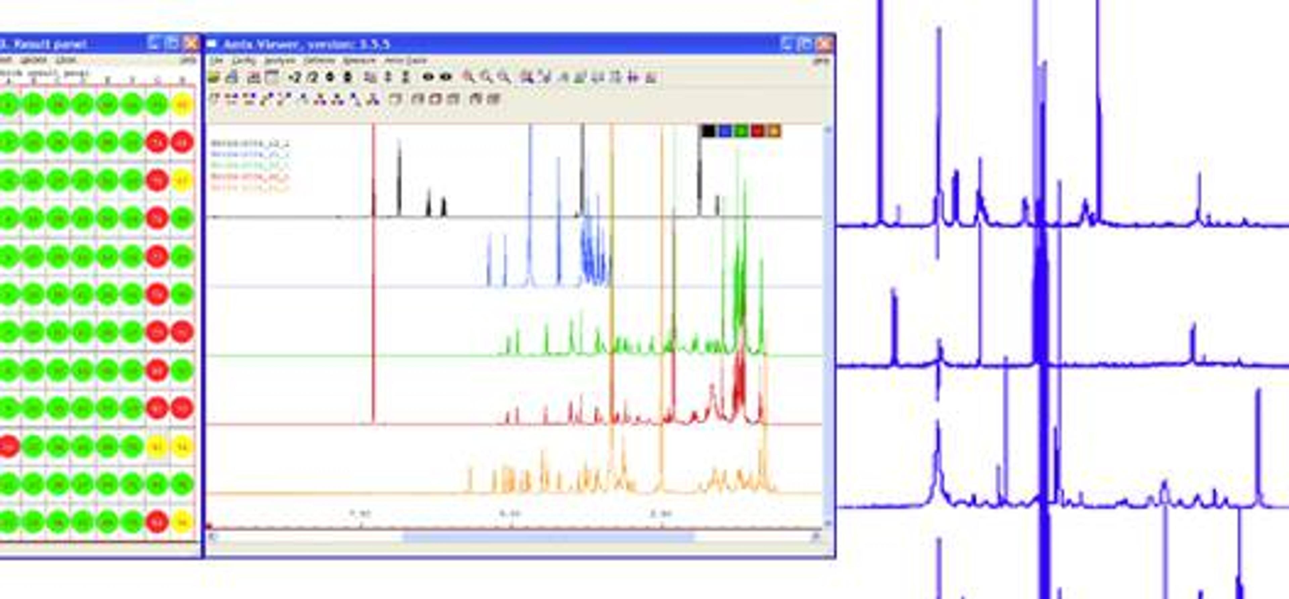The width and height of the screenshot is (1289, 599).
Task: Click the /2 intensity scale-down icon
Action: (x=312, y=77)
